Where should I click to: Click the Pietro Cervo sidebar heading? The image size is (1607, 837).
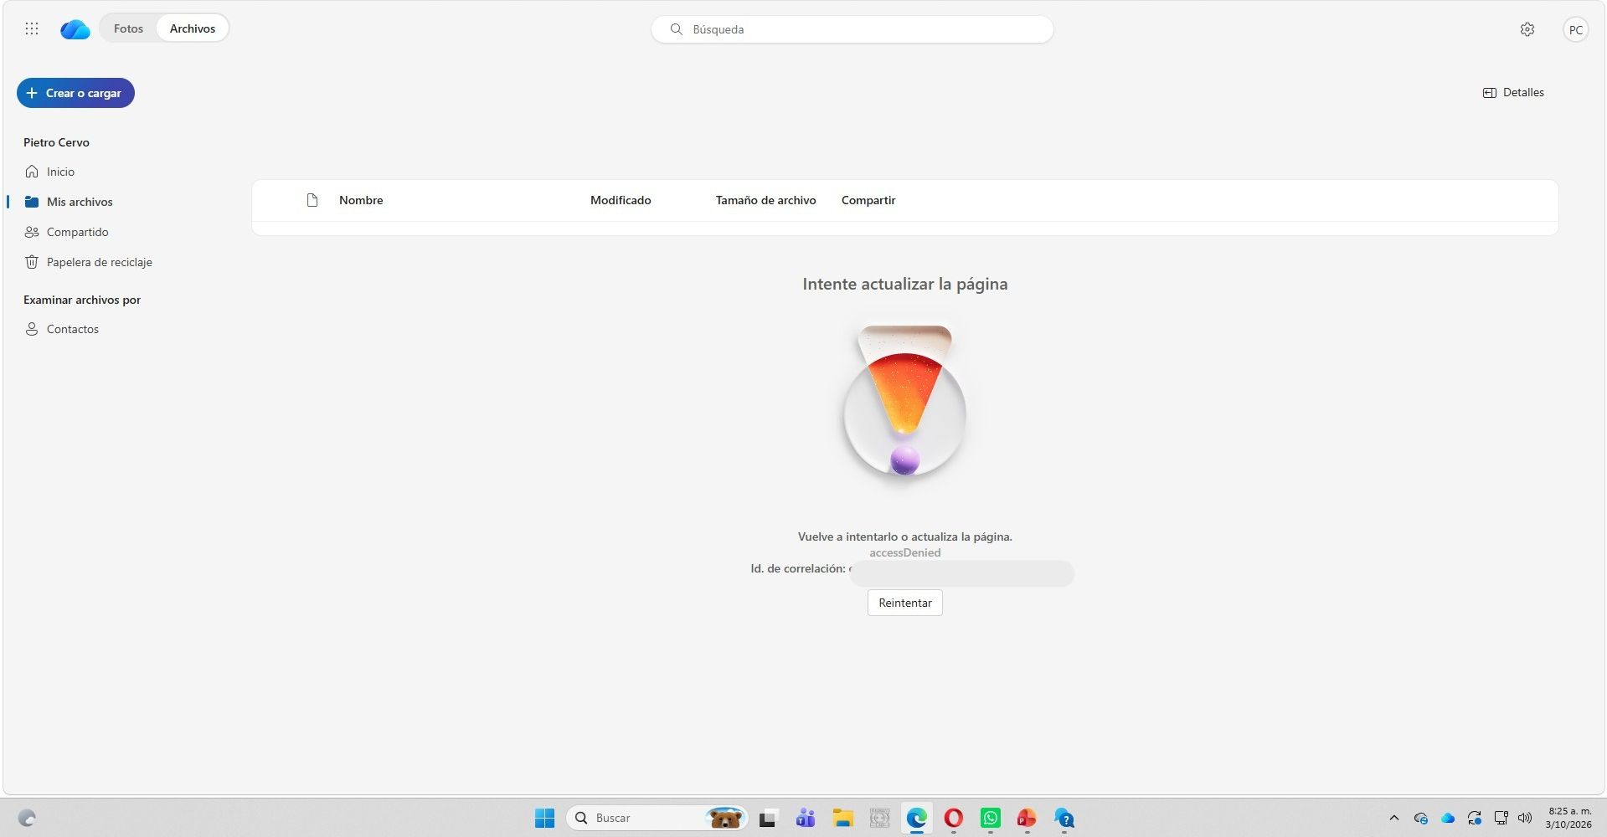(56, 142)
